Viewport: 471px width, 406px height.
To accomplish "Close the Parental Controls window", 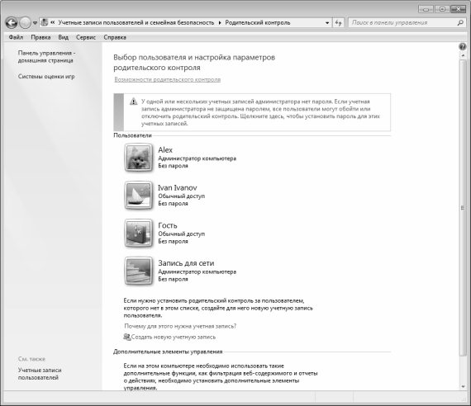I will 458,9.
